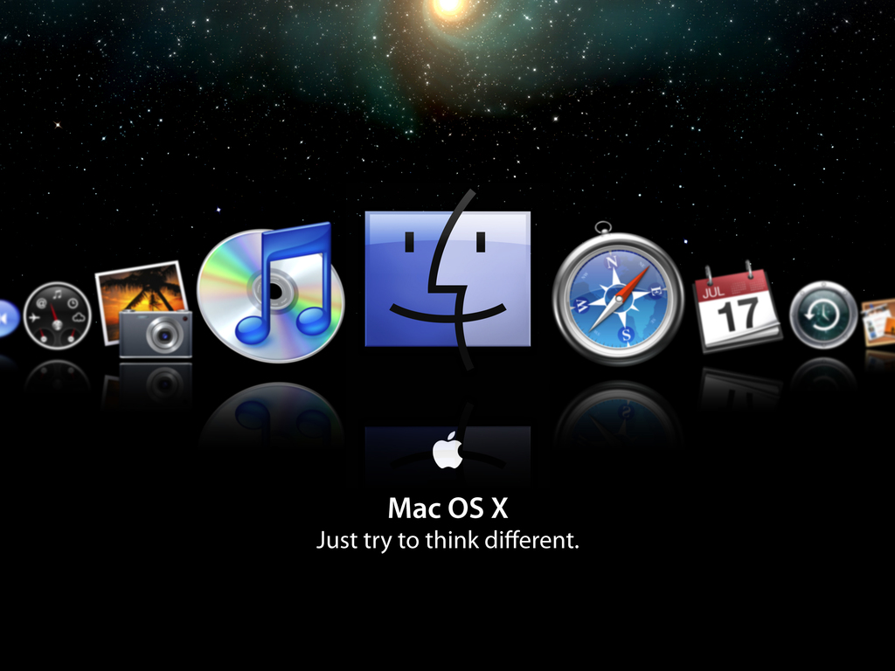Viewport: 895px width, 671px height.
Task: Click 'Just try to think different.' tagline
Action: (x=448, y=540)
